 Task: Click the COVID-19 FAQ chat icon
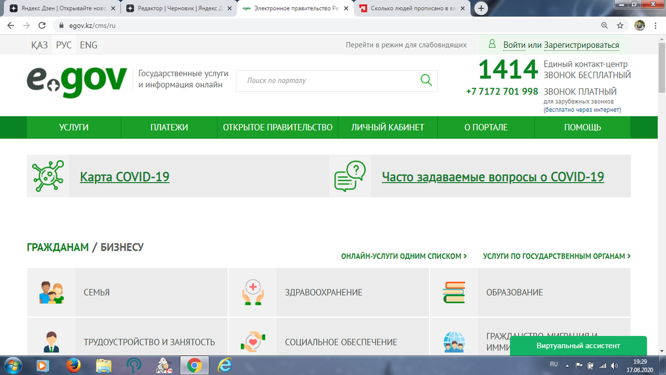coord(350,176)
